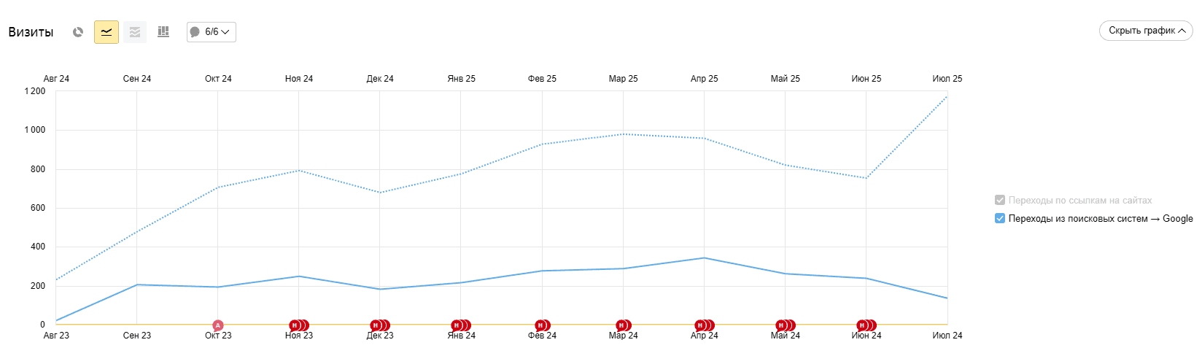Click the 'H' note marker at Ноя 23

point(295,325)
